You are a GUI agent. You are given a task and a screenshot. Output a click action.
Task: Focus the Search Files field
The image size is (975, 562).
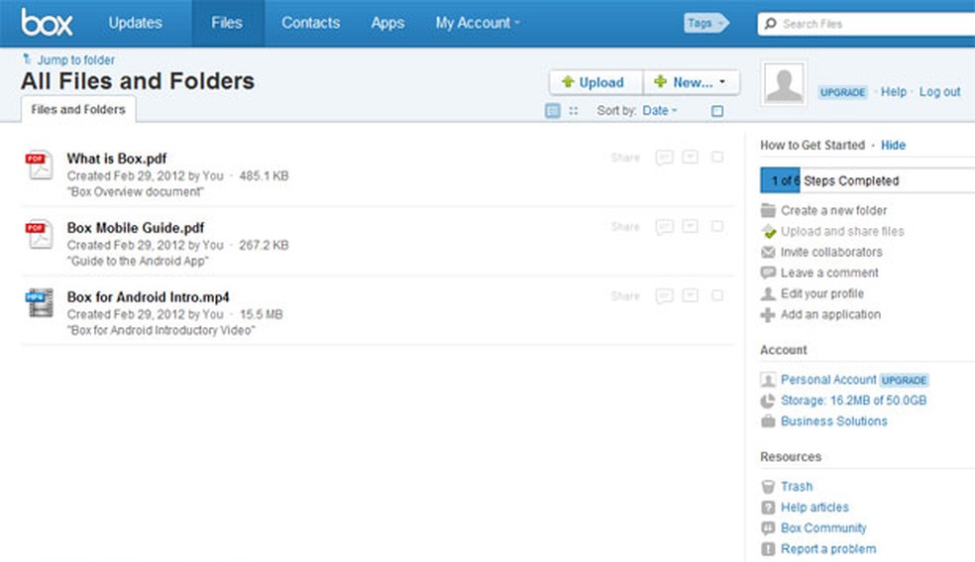click(x=866, y=24)
